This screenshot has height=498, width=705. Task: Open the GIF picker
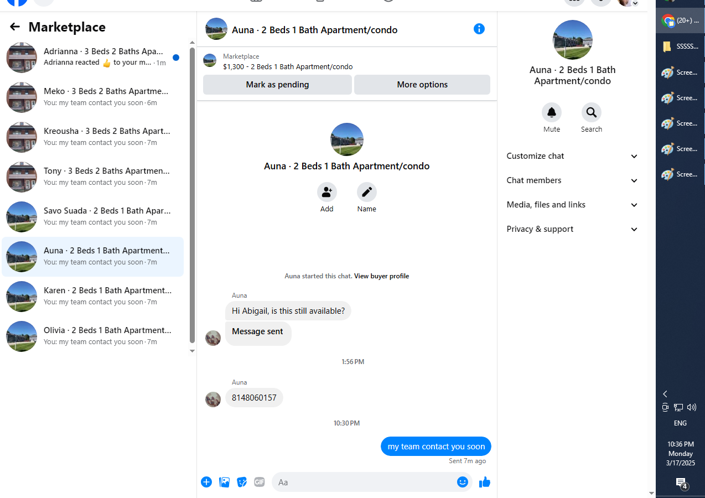tap(260, 482)
